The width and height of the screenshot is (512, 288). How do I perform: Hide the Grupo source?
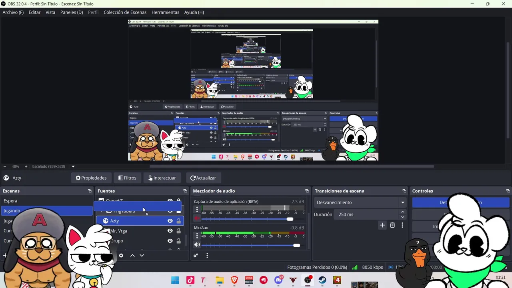coord(170,241)
